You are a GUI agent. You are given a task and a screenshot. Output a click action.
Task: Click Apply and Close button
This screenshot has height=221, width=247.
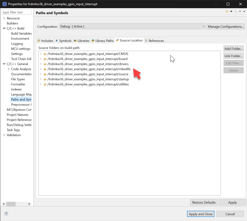[201, 214]
